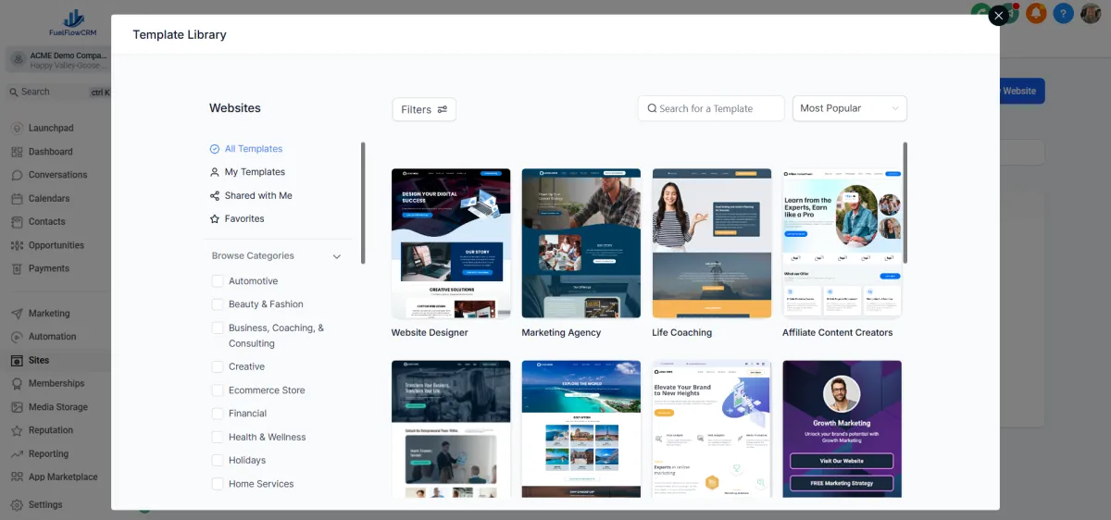Check the Health & Wellness category
The width and height of the screenshot is (1111, 520).
(218, 437)
